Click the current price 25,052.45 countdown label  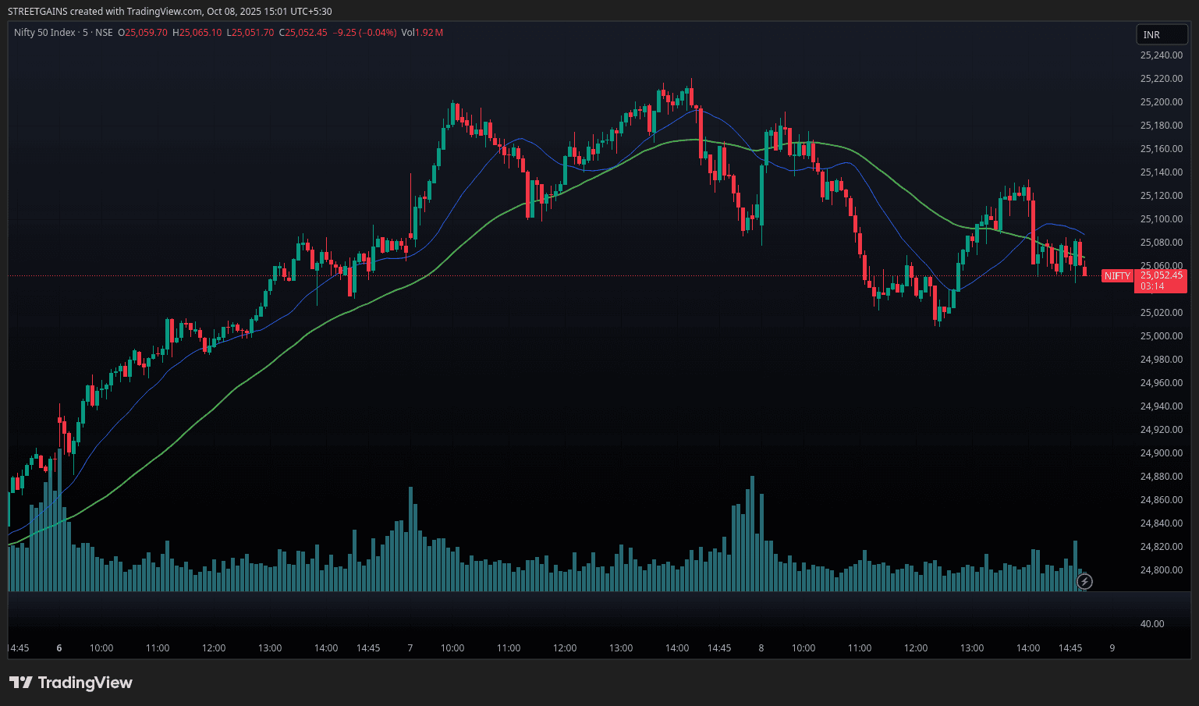(x=1161, y=281)
